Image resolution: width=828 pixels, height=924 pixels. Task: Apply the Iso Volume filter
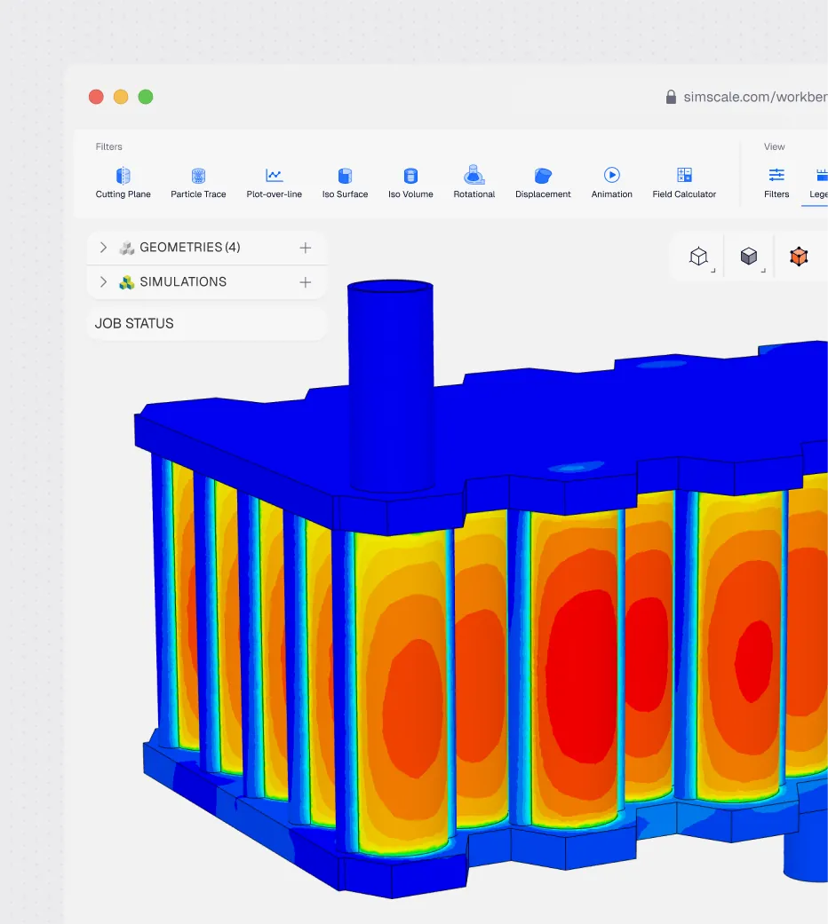point(410,183)
